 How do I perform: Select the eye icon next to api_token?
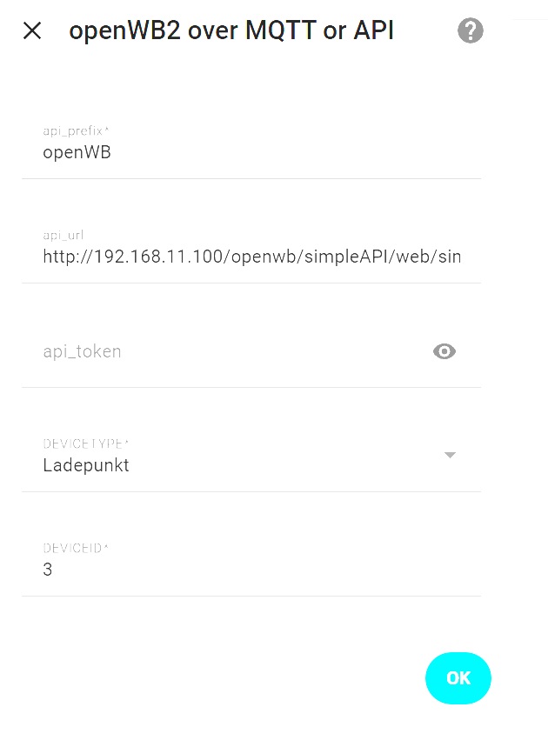(444, 351)
